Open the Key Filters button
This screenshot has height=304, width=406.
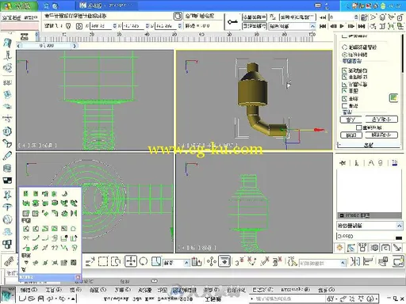coord(297,17)
